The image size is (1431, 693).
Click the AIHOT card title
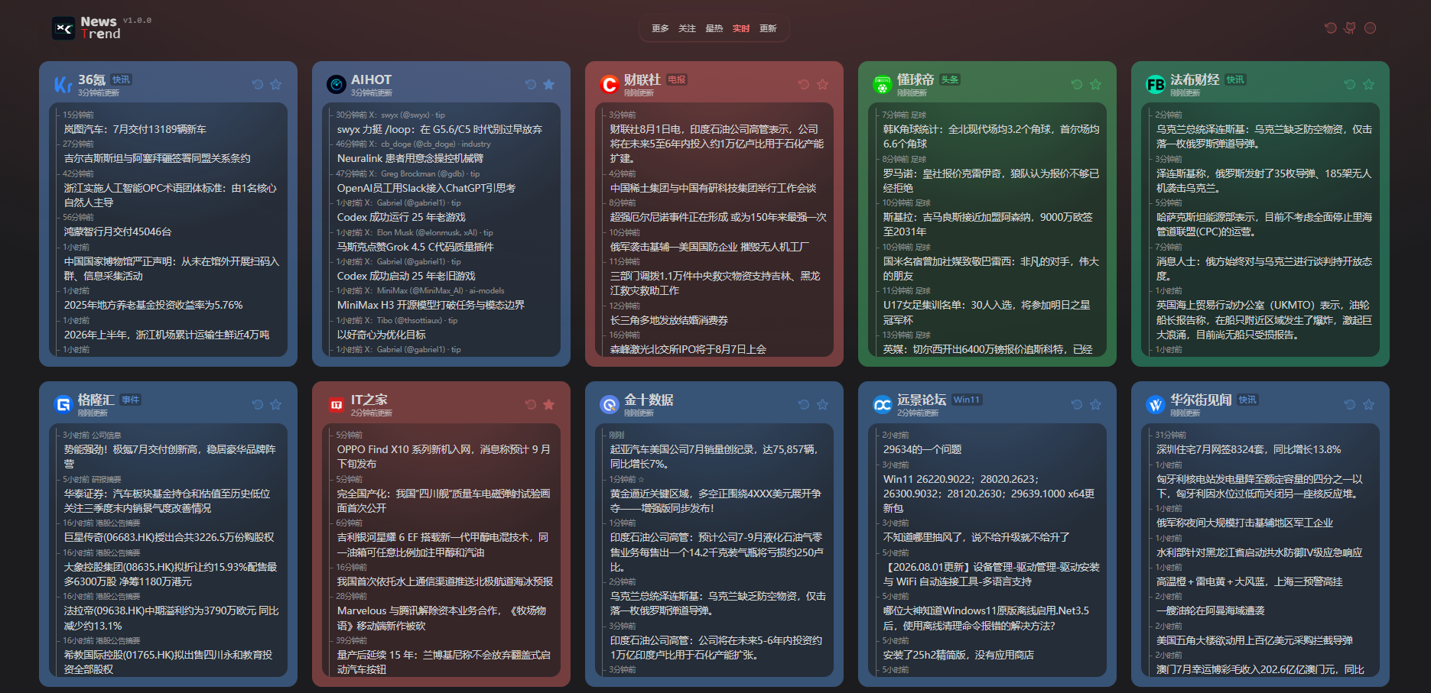coord(371,79)
